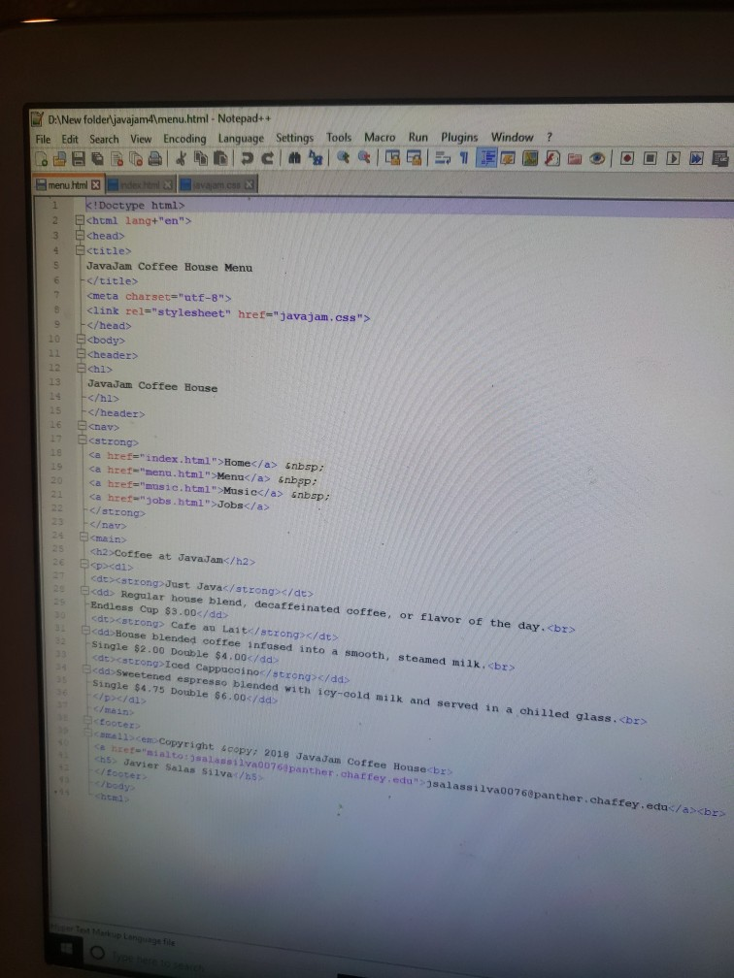Collapse the <html lang> fold on line 2
The width and height of the screenshot is (734, 978).
(x=80, y=220)
